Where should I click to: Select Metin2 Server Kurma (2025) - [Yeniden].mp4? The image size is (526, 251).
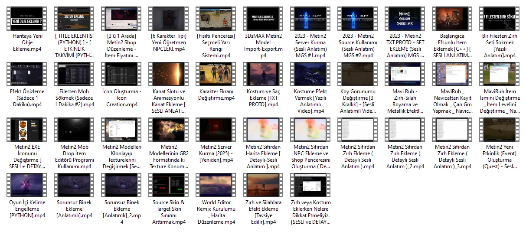pos(216,129)
